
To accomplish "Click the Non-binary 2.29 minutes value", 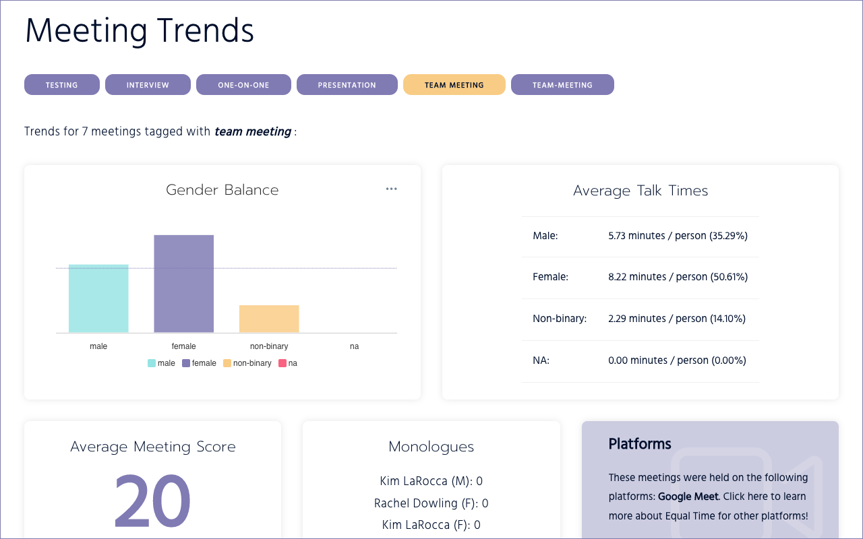I will click(677, 319).
